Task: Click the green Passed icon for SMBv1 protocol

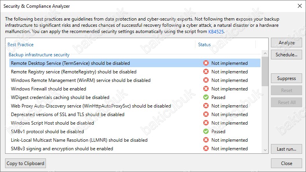Action: [x=206, y=131]
